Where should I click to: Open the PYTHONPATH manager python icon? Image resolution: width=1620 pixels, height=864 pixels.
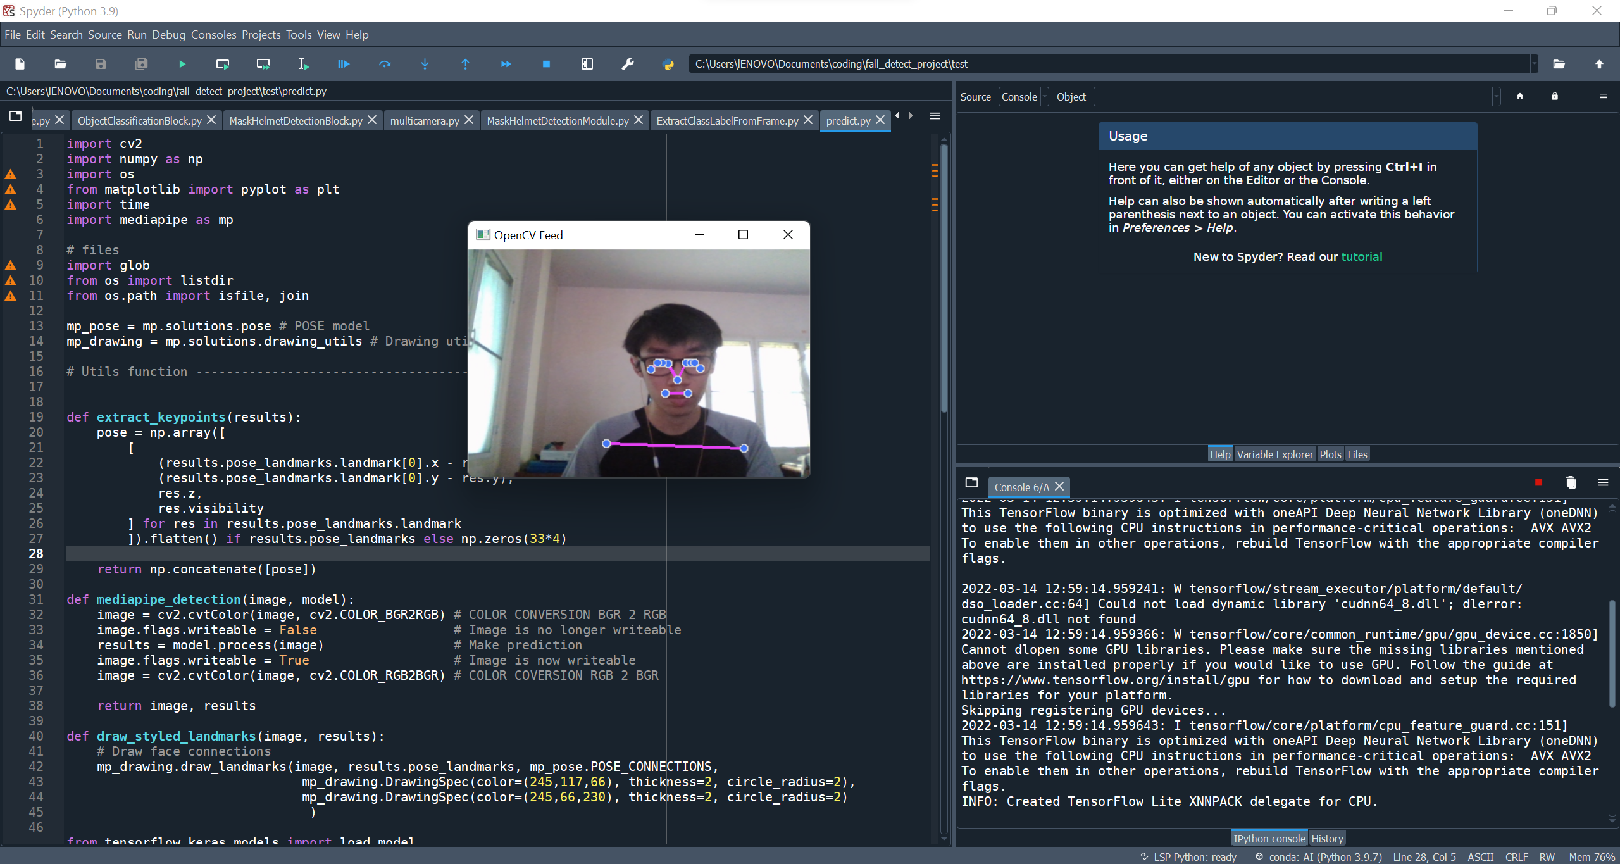[x=668, y=64]
